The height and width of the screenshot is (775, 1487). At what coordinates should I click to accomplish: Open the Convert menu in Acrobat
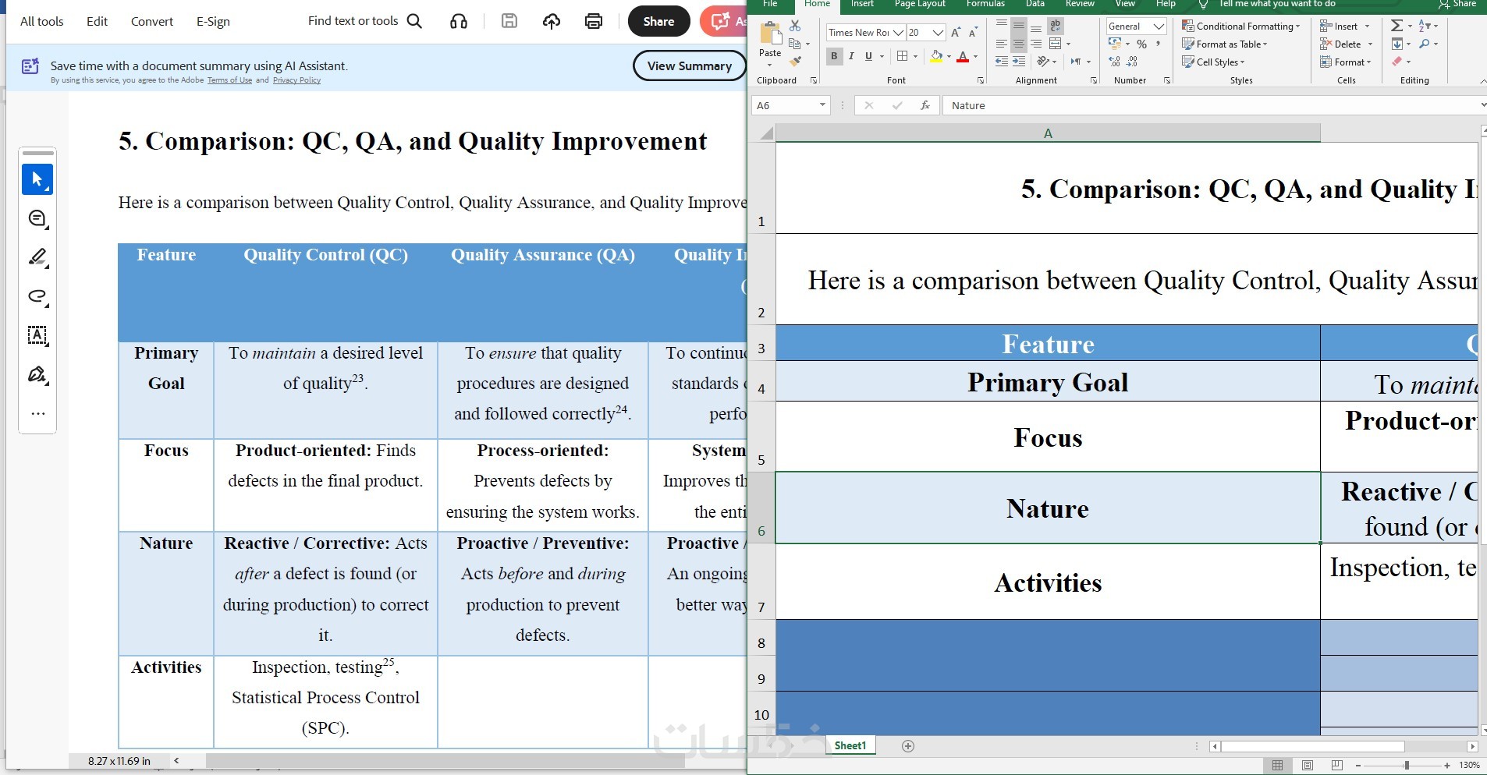click(152, 21)
